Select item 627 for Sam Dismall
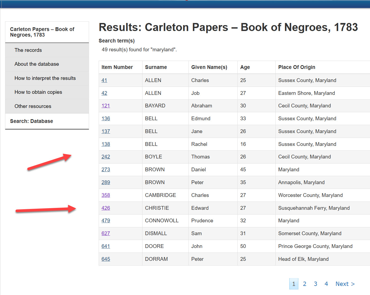The height and width of the screenshot is (295, 370). 106,233
